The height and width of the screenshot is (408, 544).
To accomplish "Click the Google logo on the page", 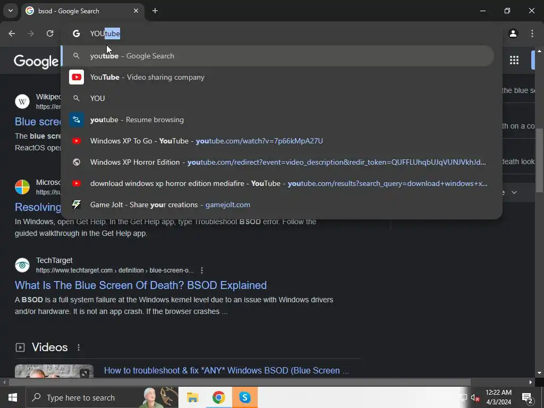I will coord(36,62).
